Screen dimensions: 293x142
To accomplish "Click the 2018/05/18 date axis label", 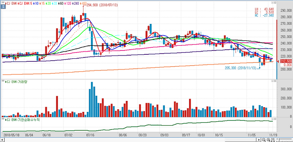I will point(11,135).
